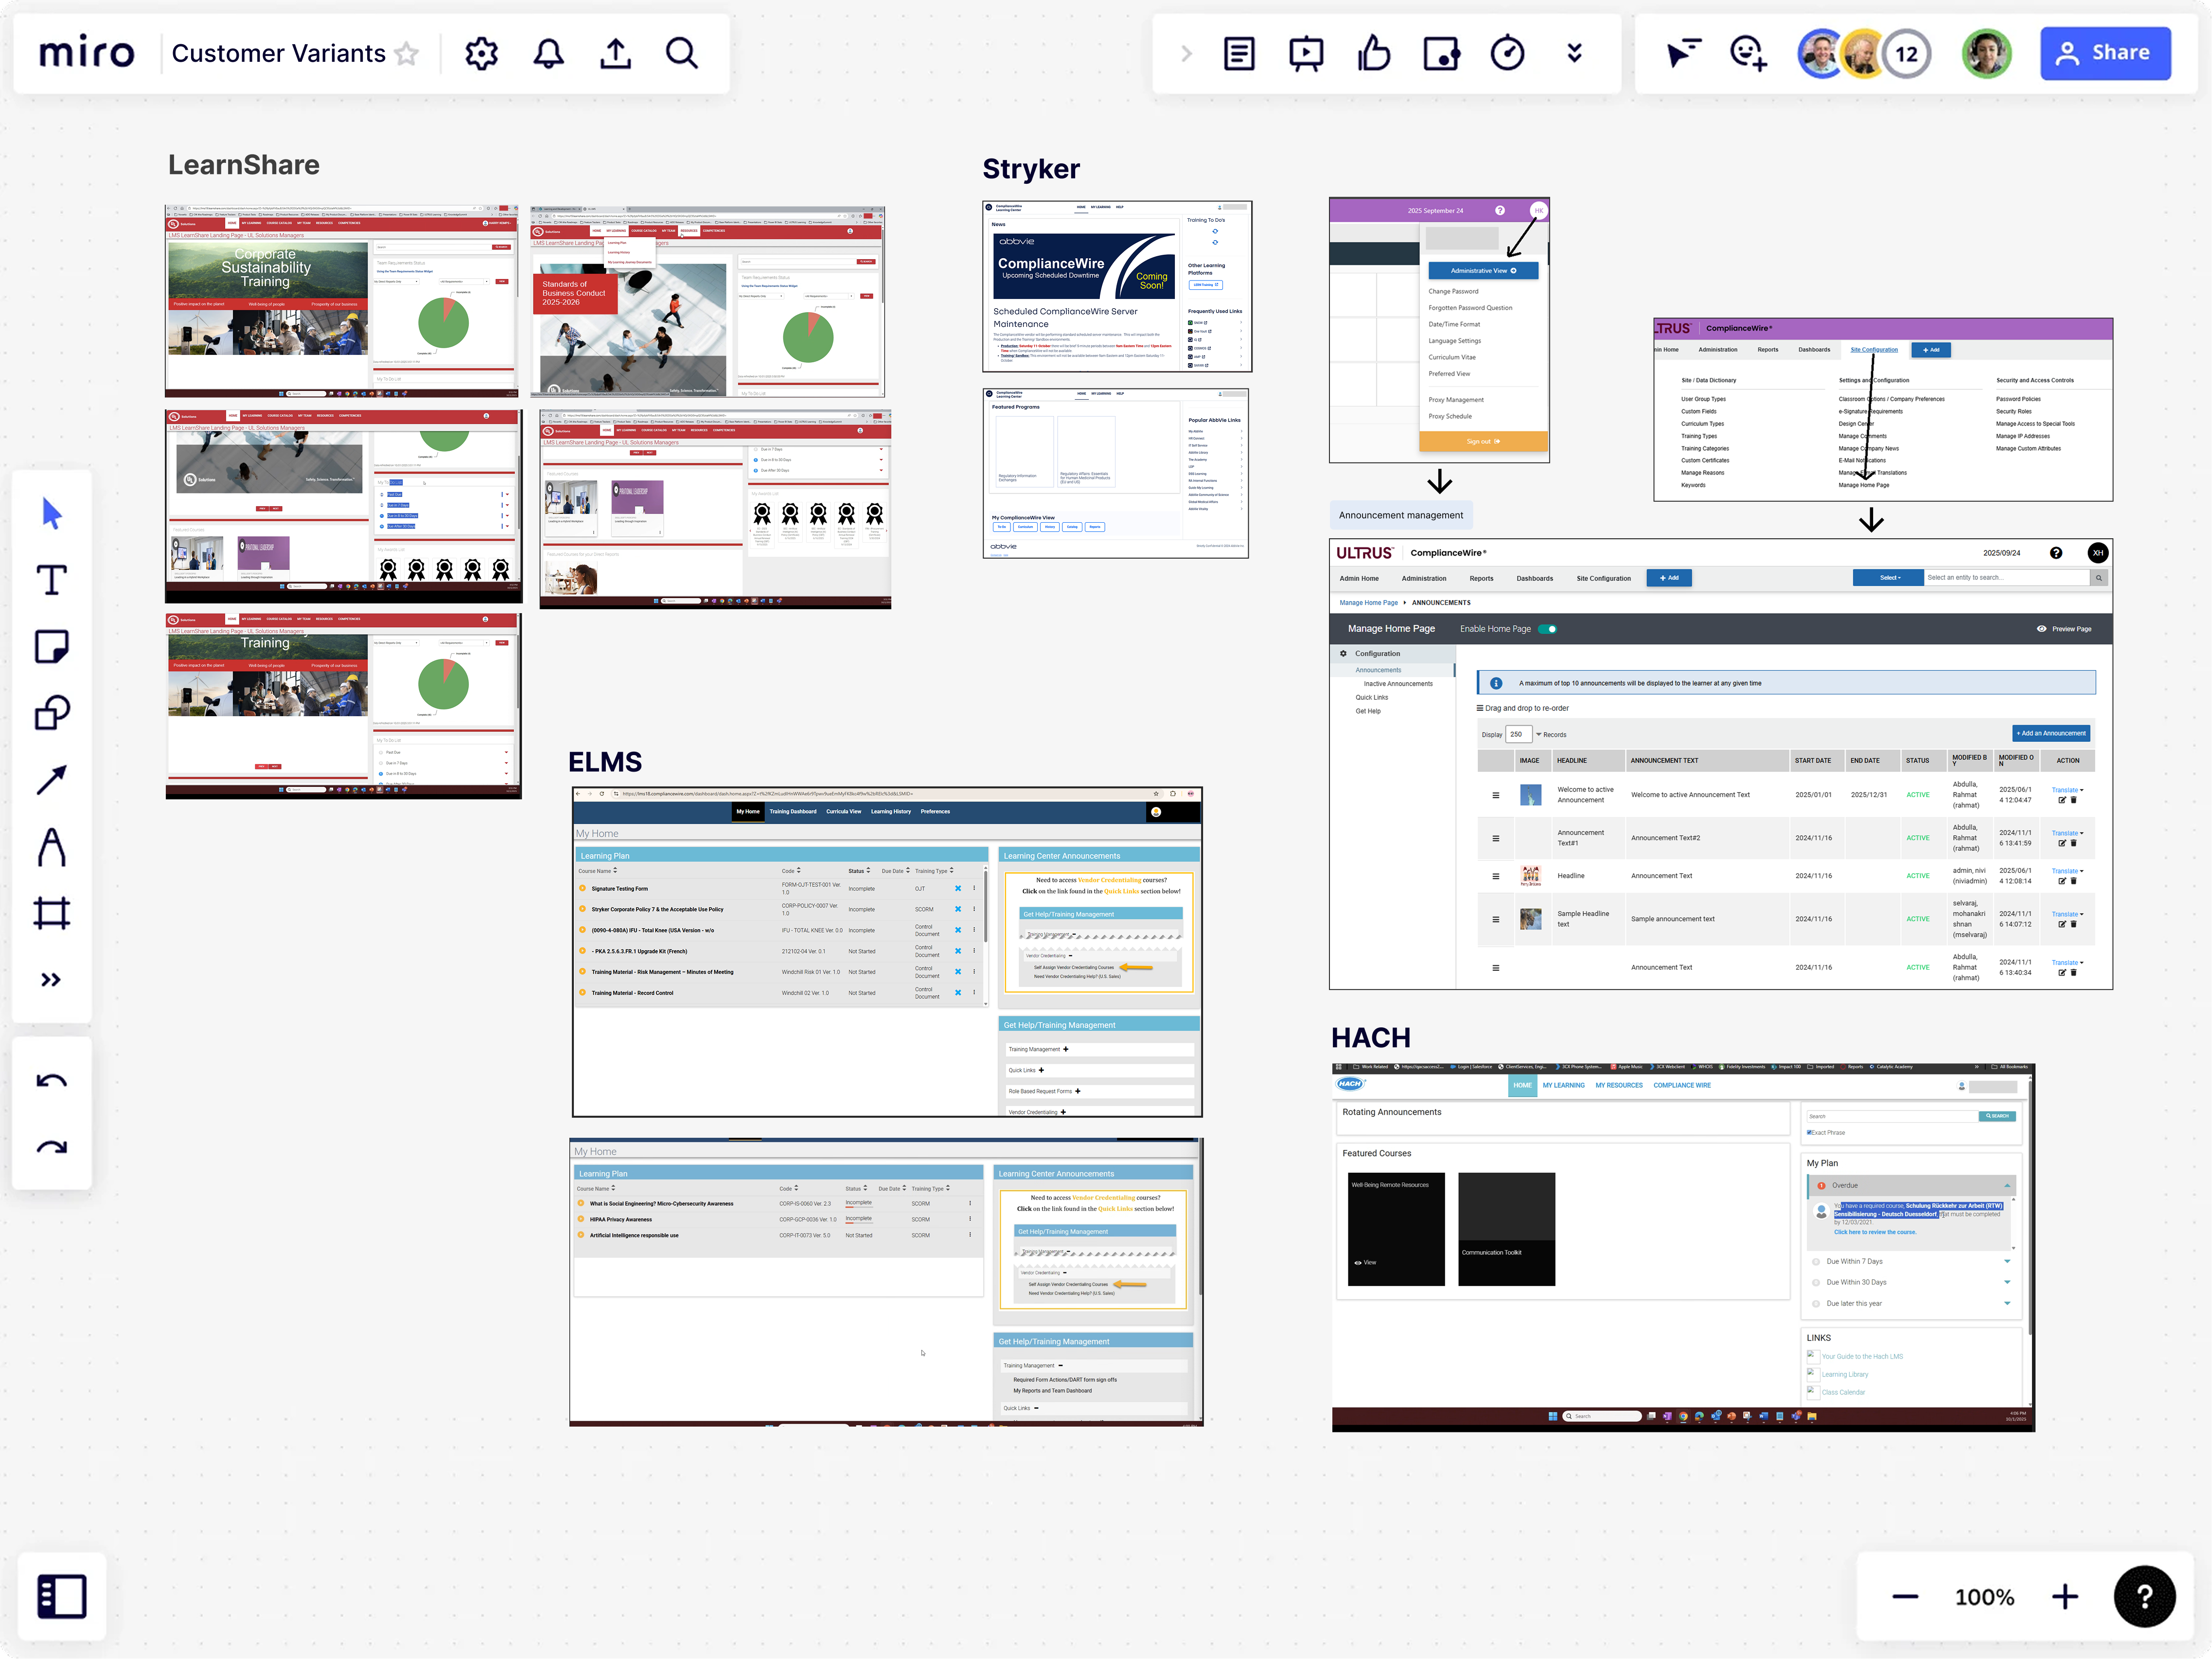Open Dashboards menu in ULTRUS ComplianceWire
This screenshot has height=1659, width=2212.
coord(1535,578)
